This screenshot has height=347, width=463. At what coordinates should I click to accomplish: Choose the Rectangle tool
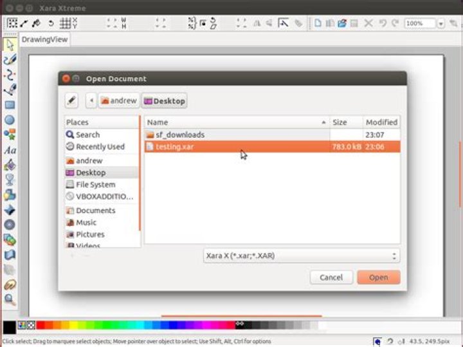(x=10, y=105)
